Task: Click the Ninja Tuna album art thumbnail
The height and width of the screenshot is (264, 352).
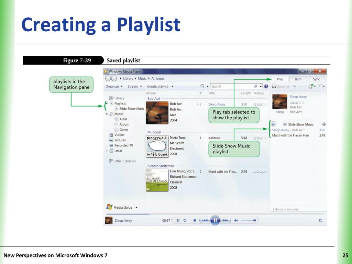Action: pyautogui.click(x=157, y=146)
